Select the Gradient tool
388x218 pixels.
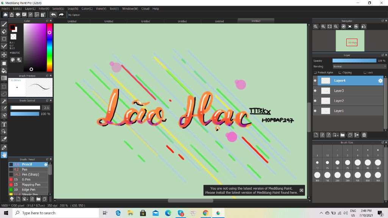pyautogui.click(x=4, y=78)
